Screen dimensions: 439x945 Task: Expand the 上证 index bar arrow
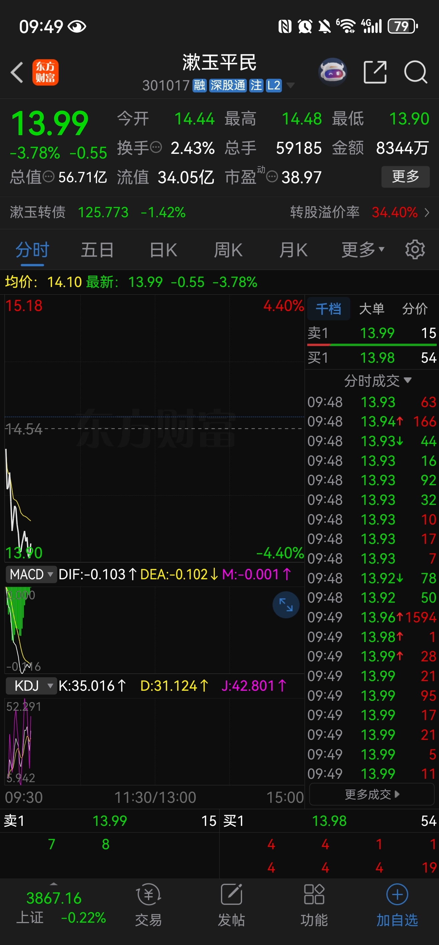click(x=54, y=884)
